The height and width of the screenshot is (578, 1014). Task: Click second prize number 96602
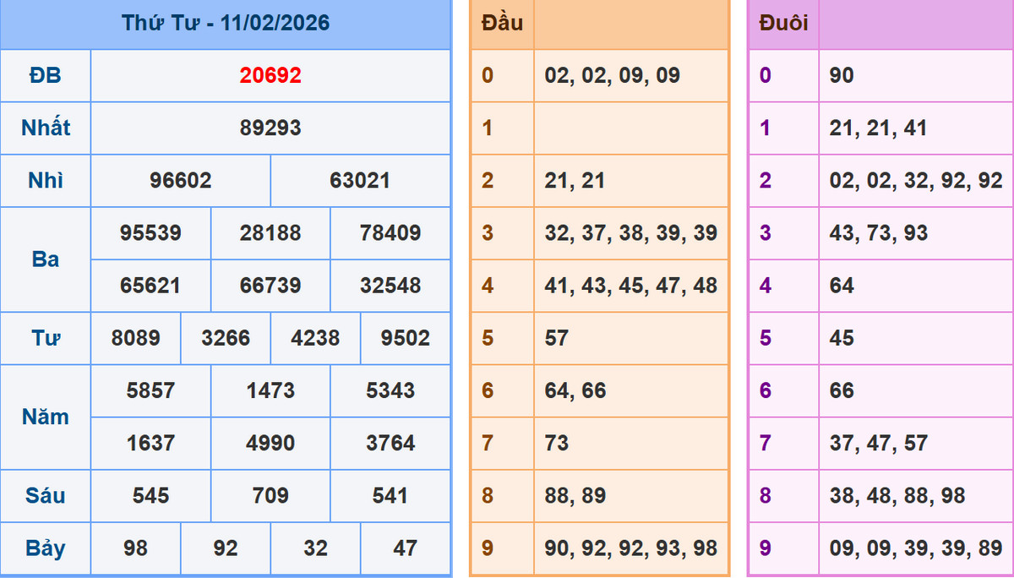click(x=181, y=181)
